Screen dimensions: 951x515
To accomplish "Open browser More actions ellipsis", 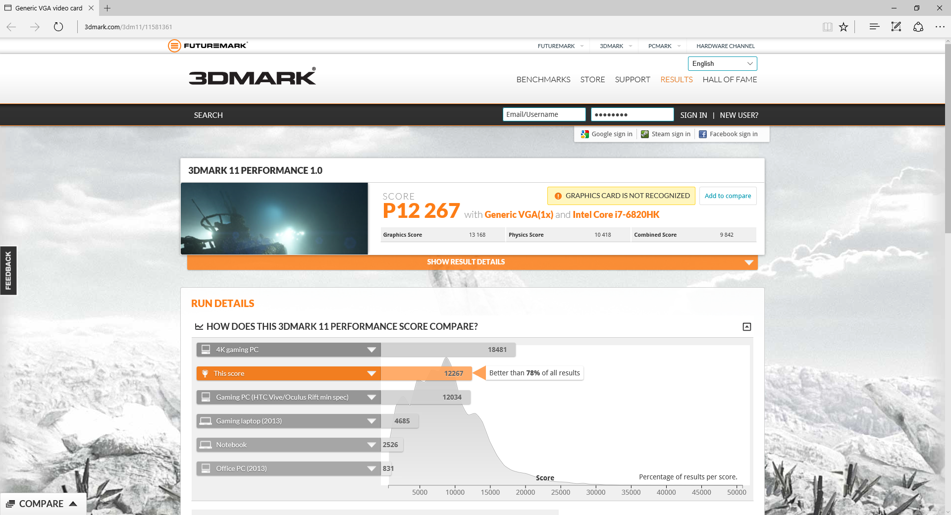I will 940,27.
